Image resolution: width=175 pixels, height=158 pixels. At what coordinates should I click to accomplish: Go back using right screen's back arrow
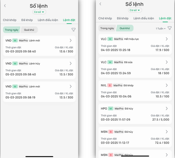(x=100, y=4)
